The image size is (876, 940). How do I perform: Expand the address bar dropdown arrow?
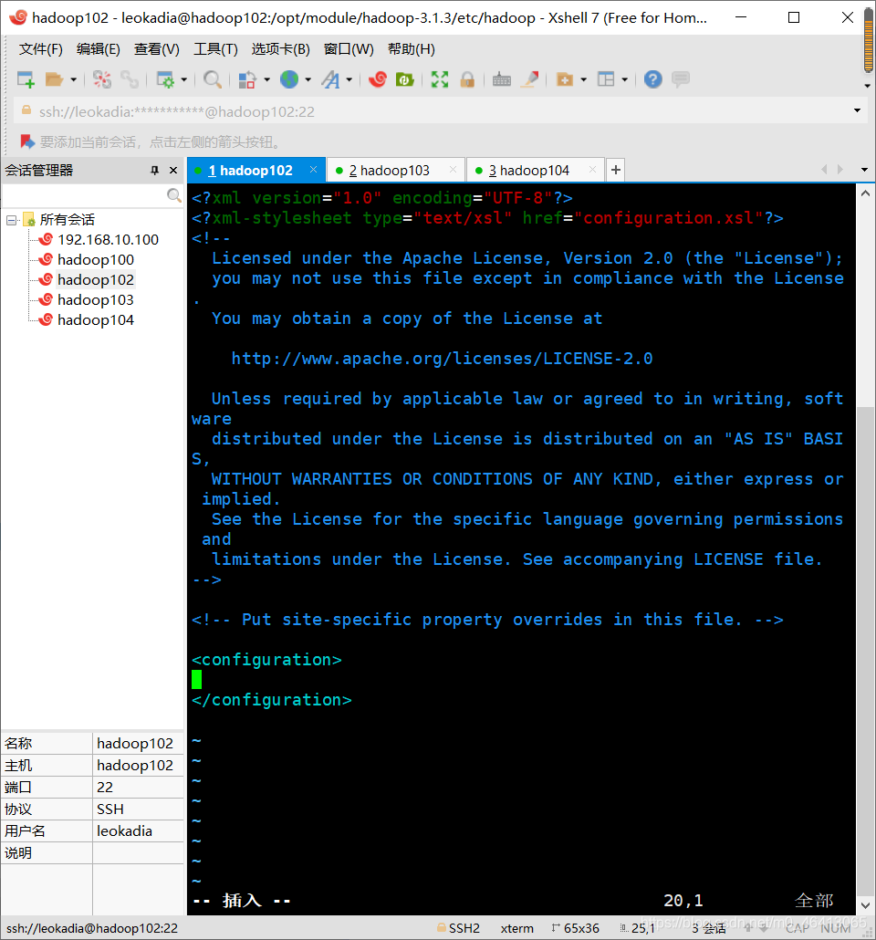[x=857, y=111]
